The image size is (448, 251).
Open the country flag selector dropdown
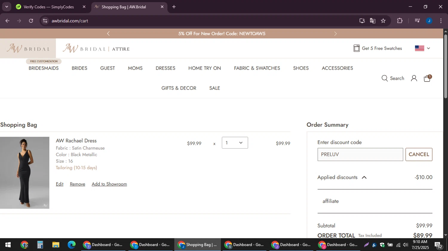click(422, 48)
